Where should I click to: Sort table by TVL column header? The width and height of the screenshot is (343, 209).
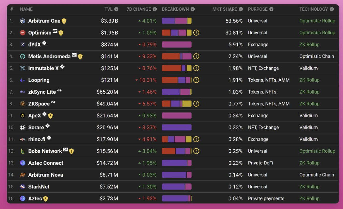(x=108, y=9)
